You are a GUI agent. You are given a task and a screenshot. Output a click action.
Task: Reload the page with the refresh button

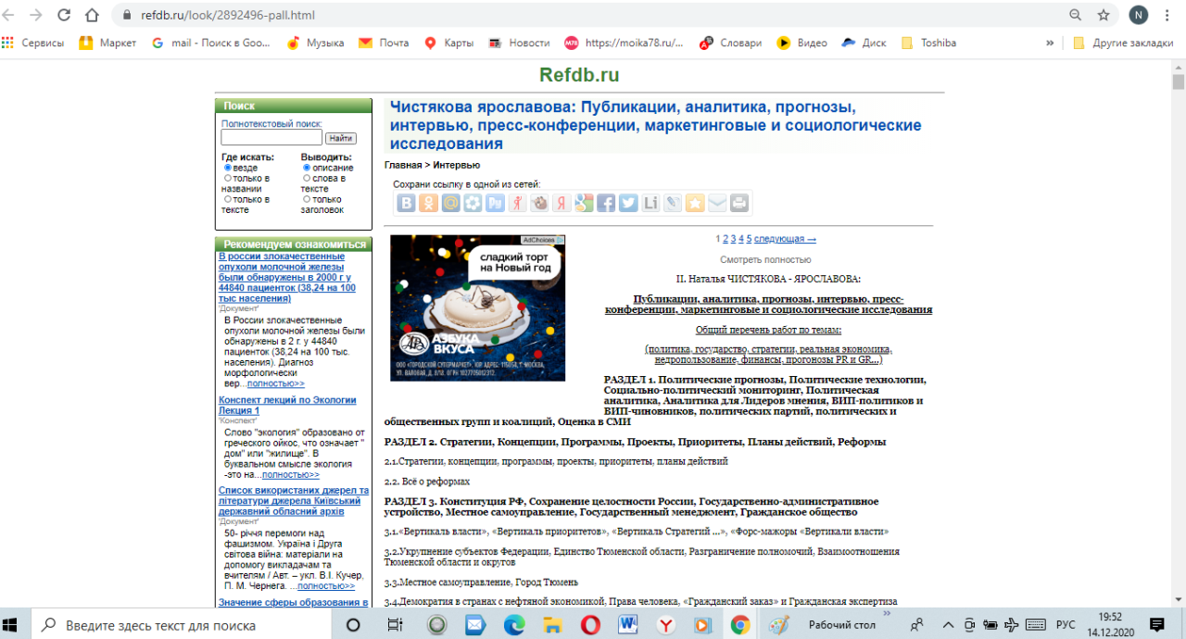tap(64, 15)
